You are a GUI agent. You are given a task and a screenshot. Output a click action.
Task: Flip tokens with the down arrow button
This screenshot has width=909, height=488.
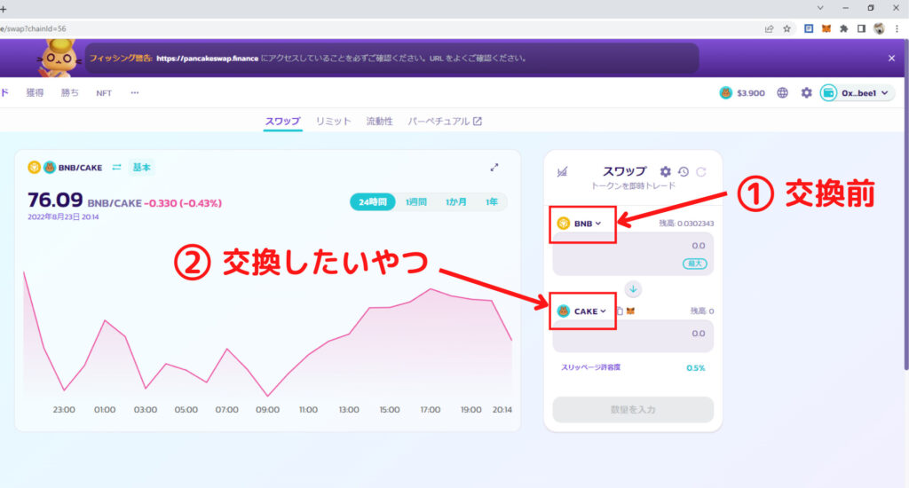coord(633,288)
